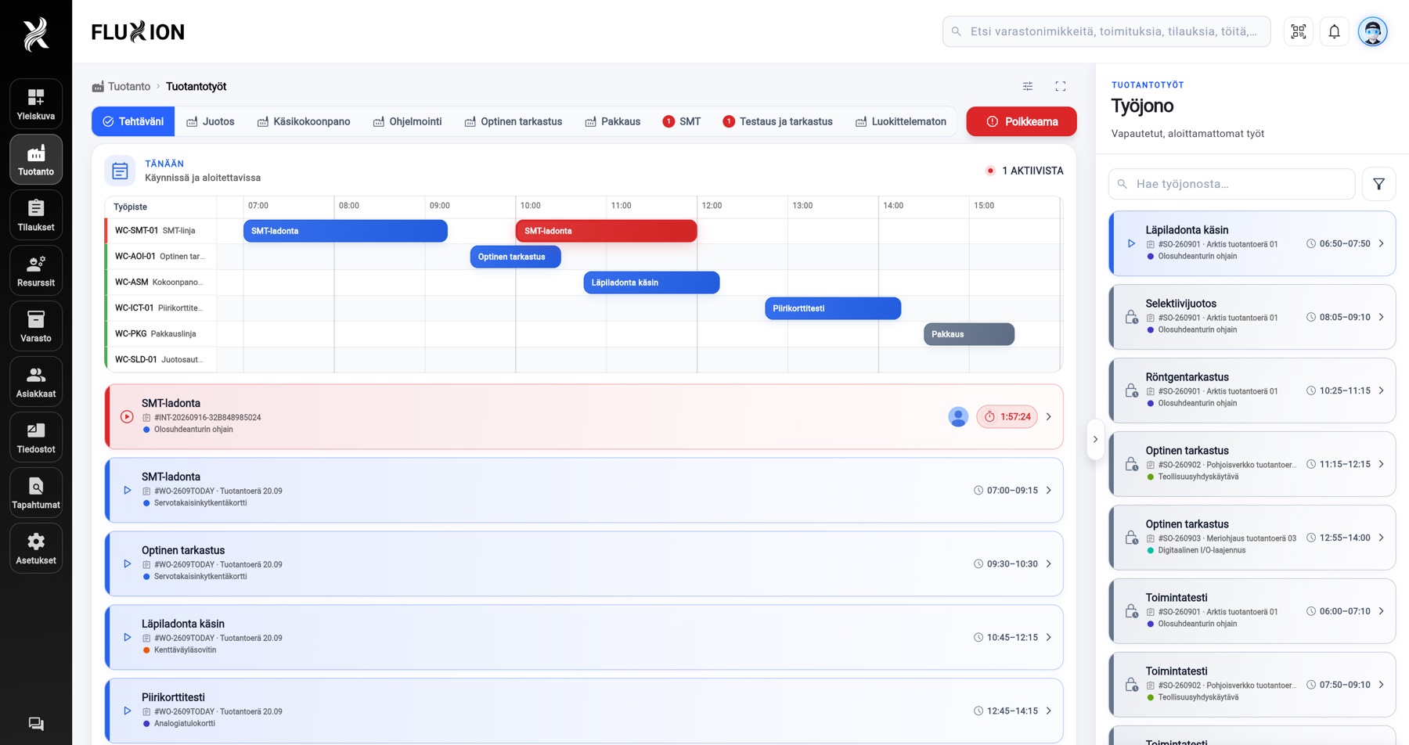
Task: Open view settings sliders icon
Action: pyautogui.click(x=1028, y=86)
